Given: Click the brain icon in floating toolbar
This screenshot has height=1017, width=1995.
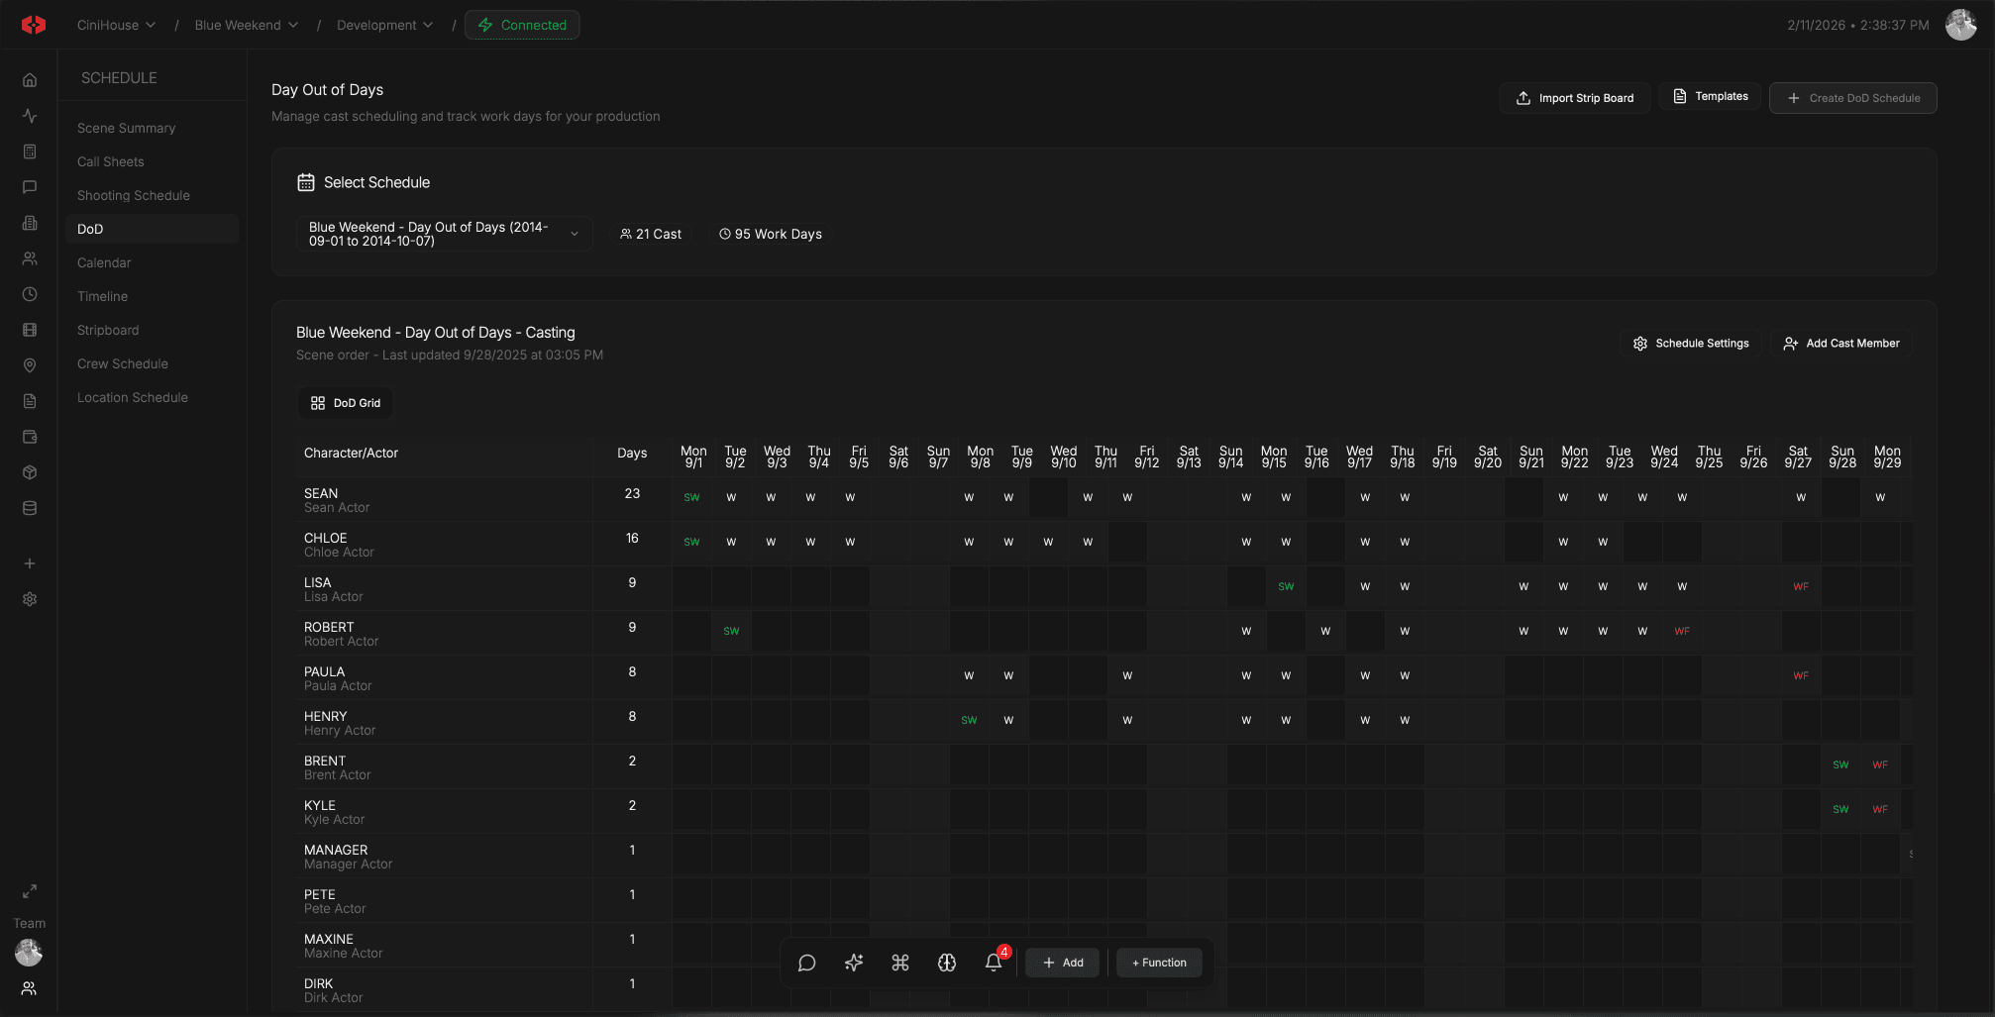Looking at the screenshot, I should click(x=947, y=963).
